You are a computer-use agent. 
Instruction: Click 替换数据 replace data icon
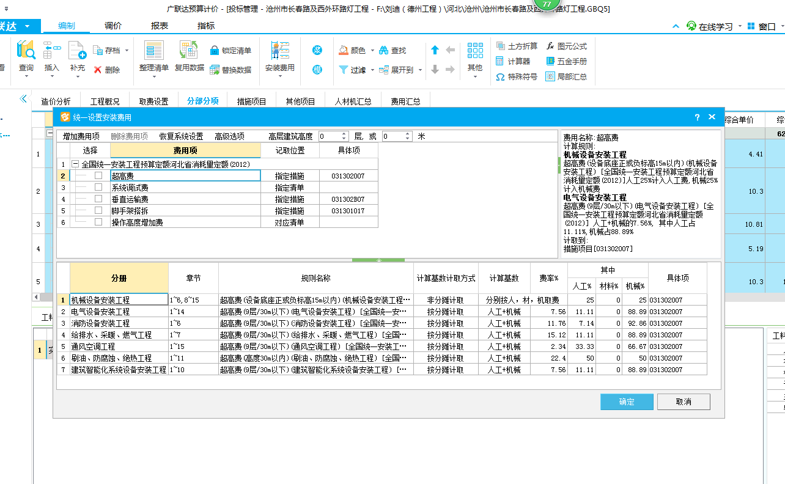click(x=215, y=70)
